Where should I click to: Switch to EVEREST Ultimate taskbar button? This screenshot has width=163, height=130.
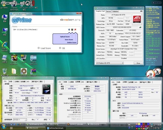coord(76,124)
